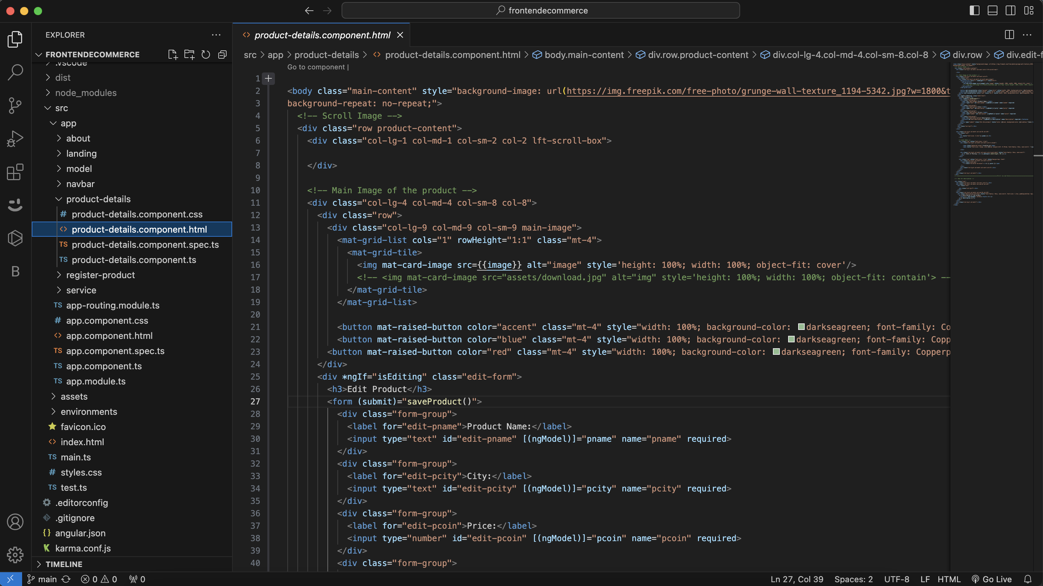Click Go Live in the status bar
Screen dimensions: 1043x586
(992, 579)
